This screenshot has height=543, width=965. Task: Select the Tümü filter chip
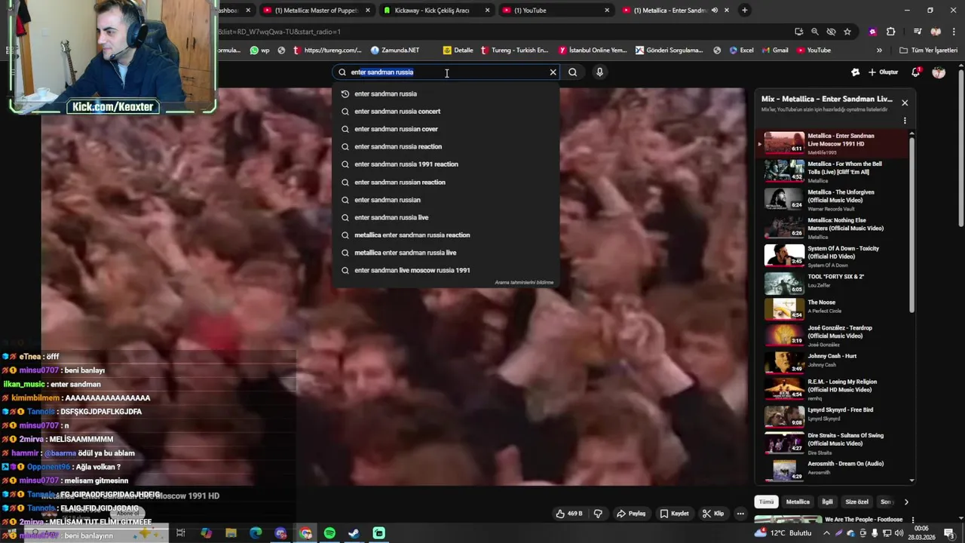766,502
